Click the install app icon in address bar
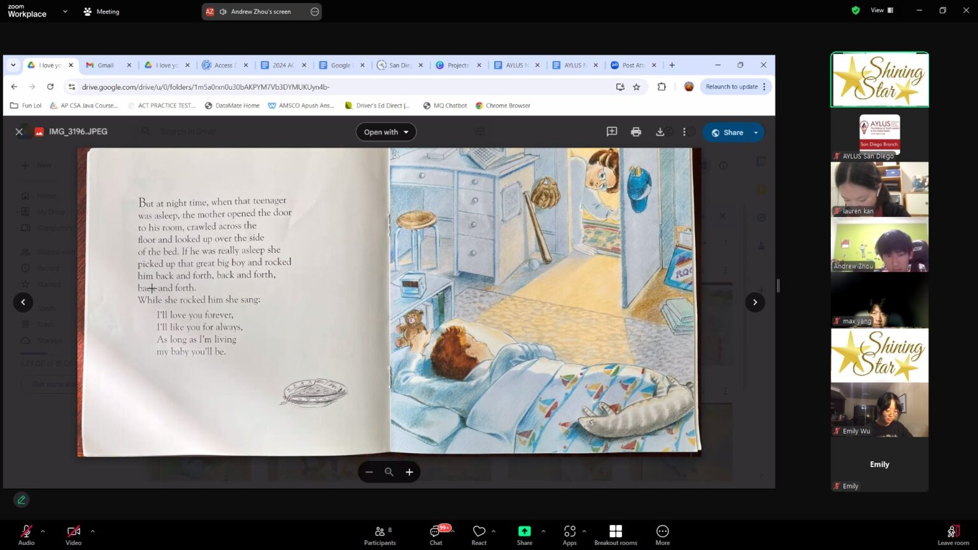This screenshot has width=978, height=550. coord(620,87)
